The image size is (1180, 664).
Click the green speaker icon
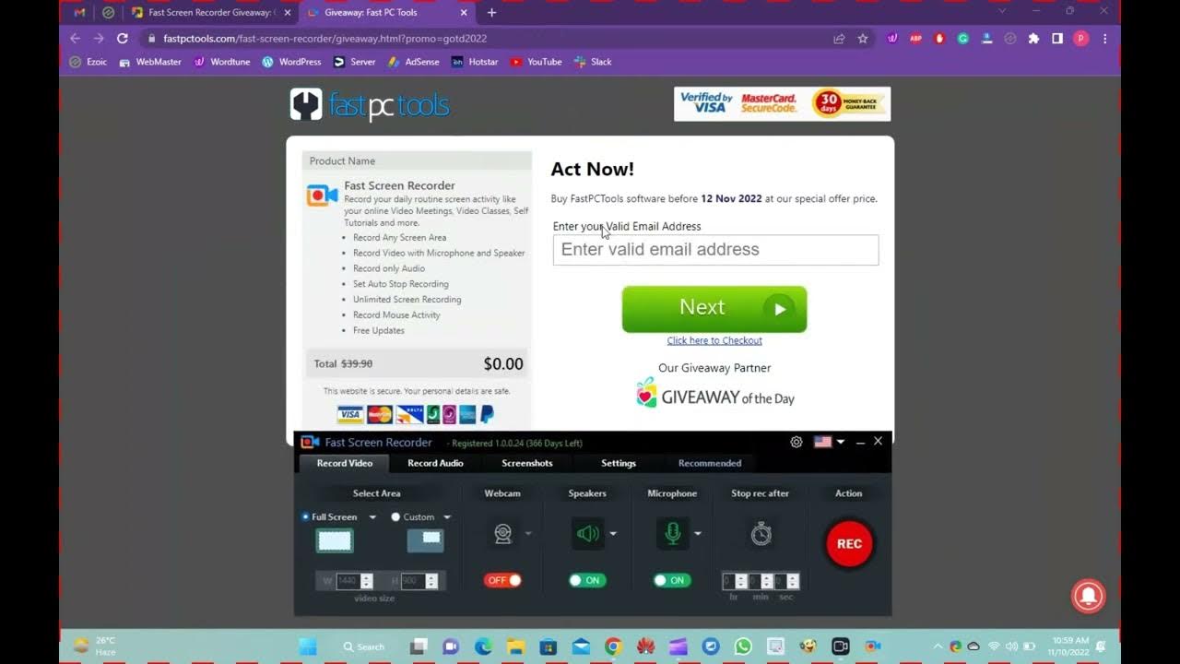(586, 533)
